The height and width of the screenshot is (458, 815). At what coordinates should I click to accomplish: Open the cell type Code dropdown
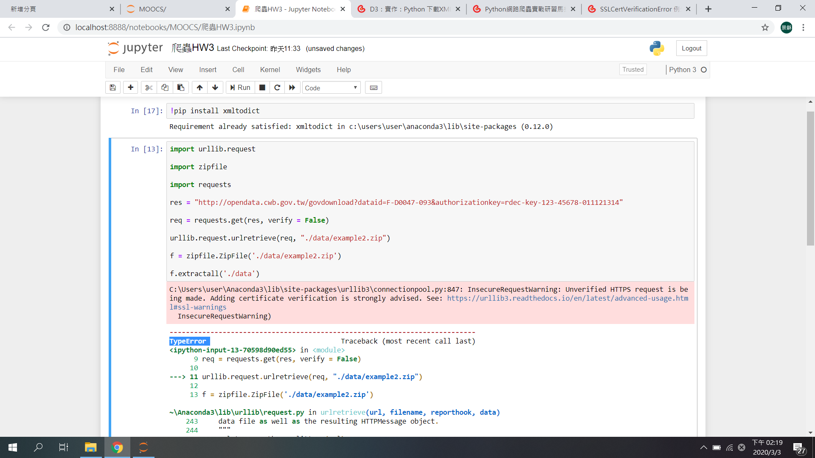(331, 88)
